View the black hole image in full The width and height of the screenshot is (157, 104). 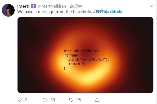pos(85,55)
